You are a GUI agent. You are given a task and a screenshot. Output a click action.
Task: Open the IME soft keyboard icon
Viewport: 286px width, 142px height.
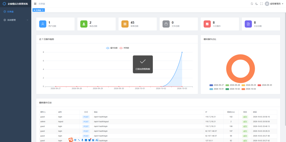tap(86, 140)
